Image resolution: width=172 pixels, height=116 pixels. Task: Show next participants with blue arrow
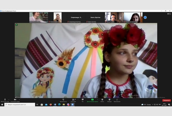click(x=145, y=17)
